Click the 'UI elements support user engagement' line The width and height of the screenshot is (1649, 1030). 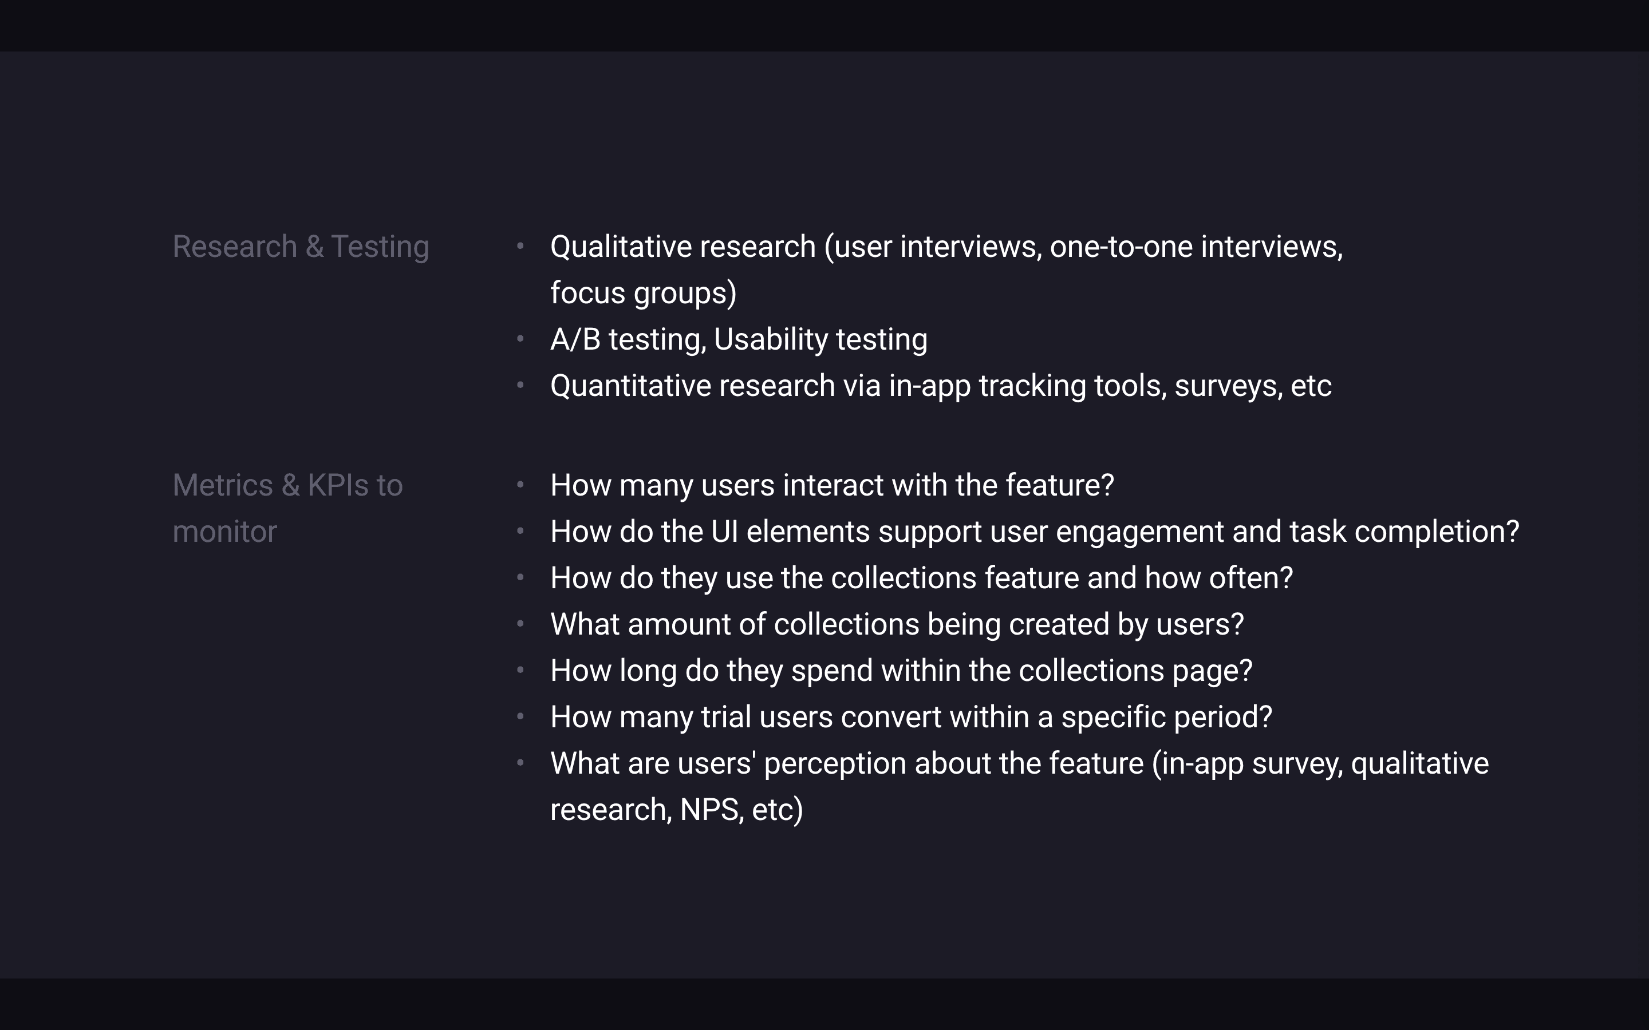[1033, 532]
